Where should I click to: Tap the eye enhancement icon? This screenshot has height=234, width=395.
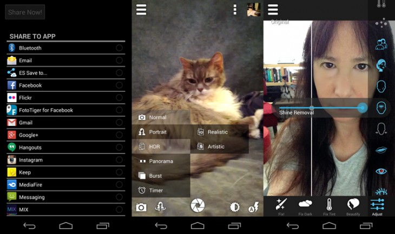[381, 171]
